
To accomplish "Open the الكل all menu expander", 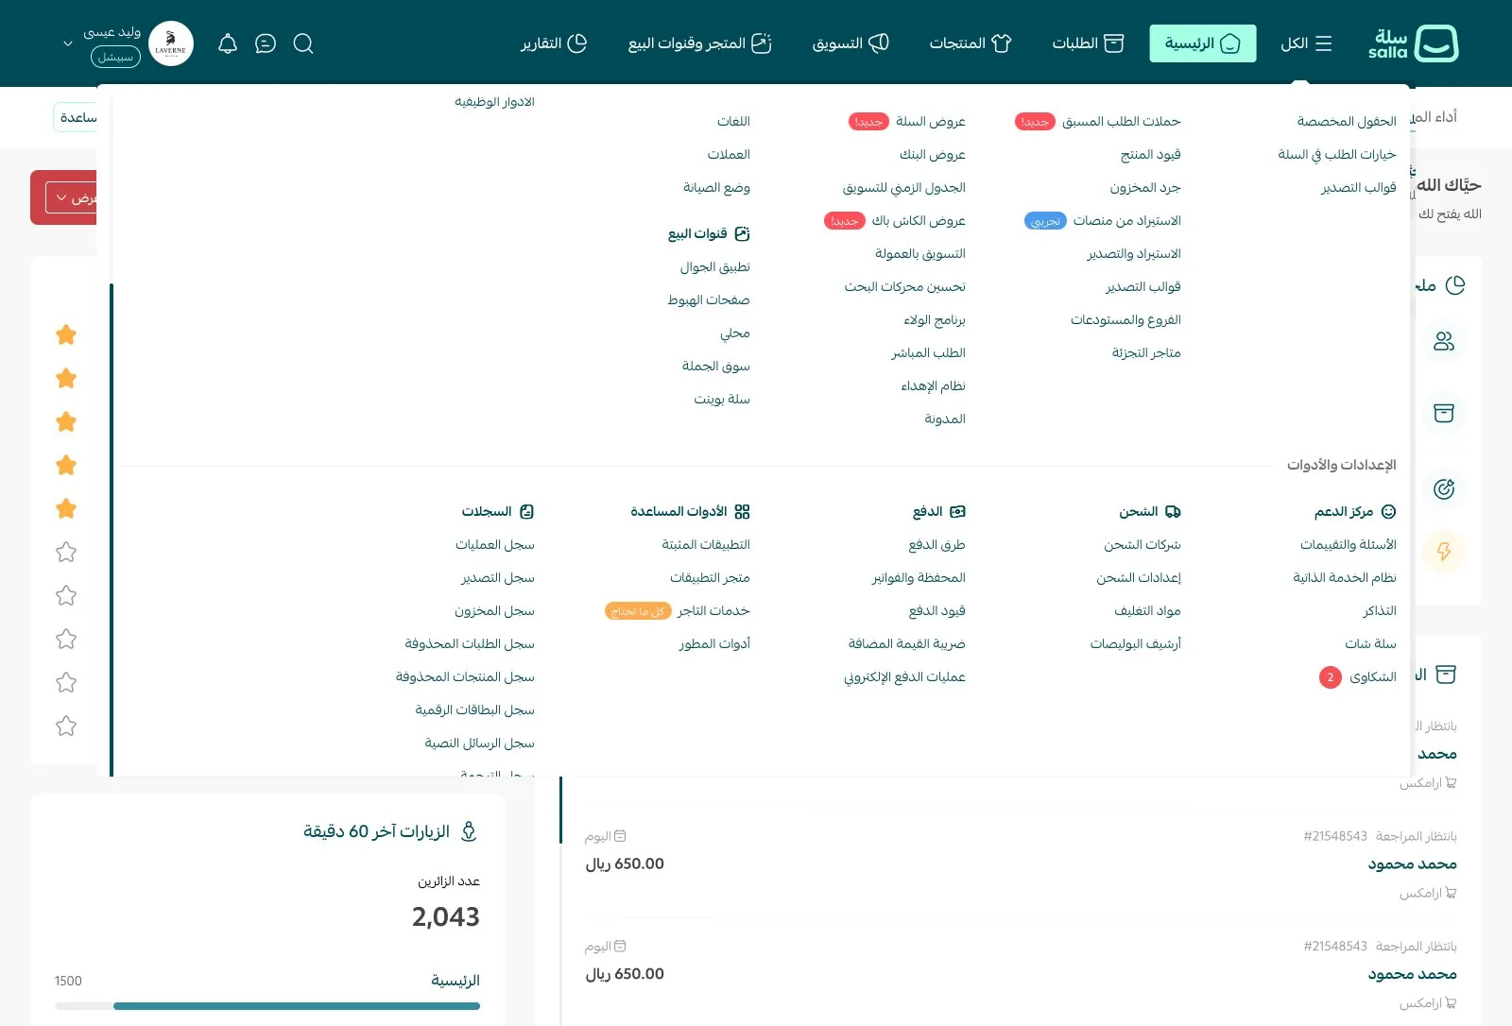I will 1306,43.
